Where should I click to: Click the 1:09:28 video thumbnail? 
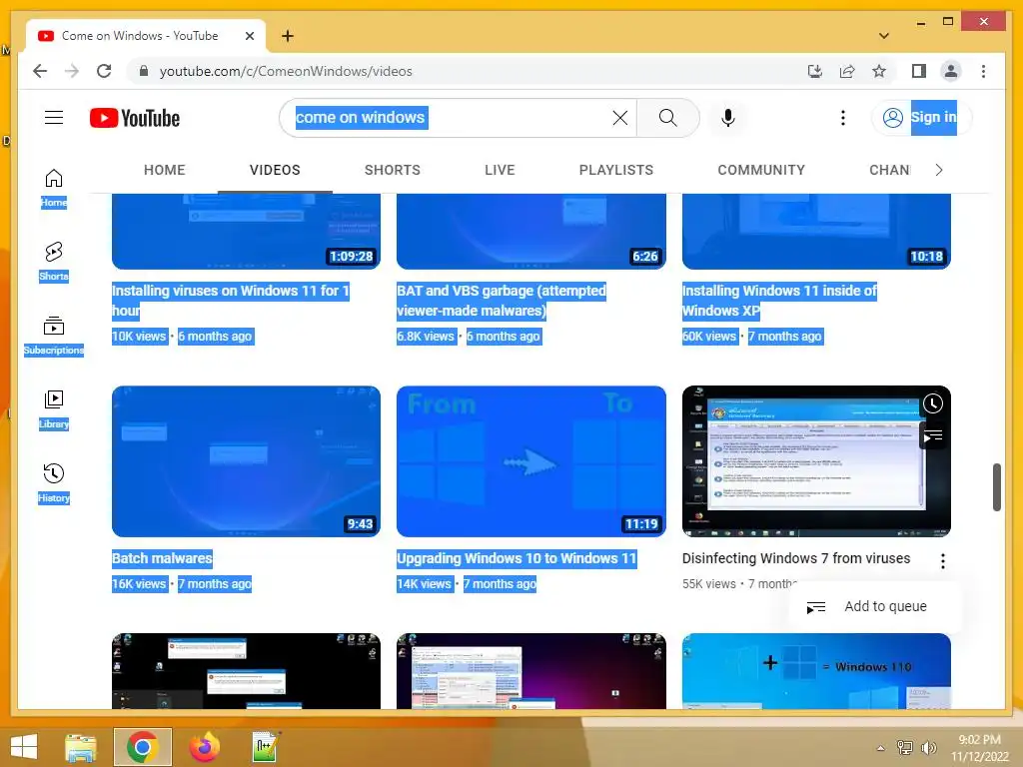click(246, 231)
